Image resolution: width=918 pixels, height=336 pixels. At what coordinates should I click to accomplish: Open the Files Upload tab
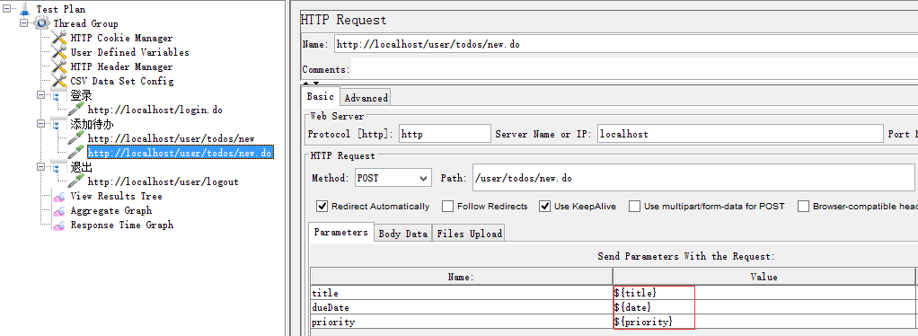(x=470, y=234)
